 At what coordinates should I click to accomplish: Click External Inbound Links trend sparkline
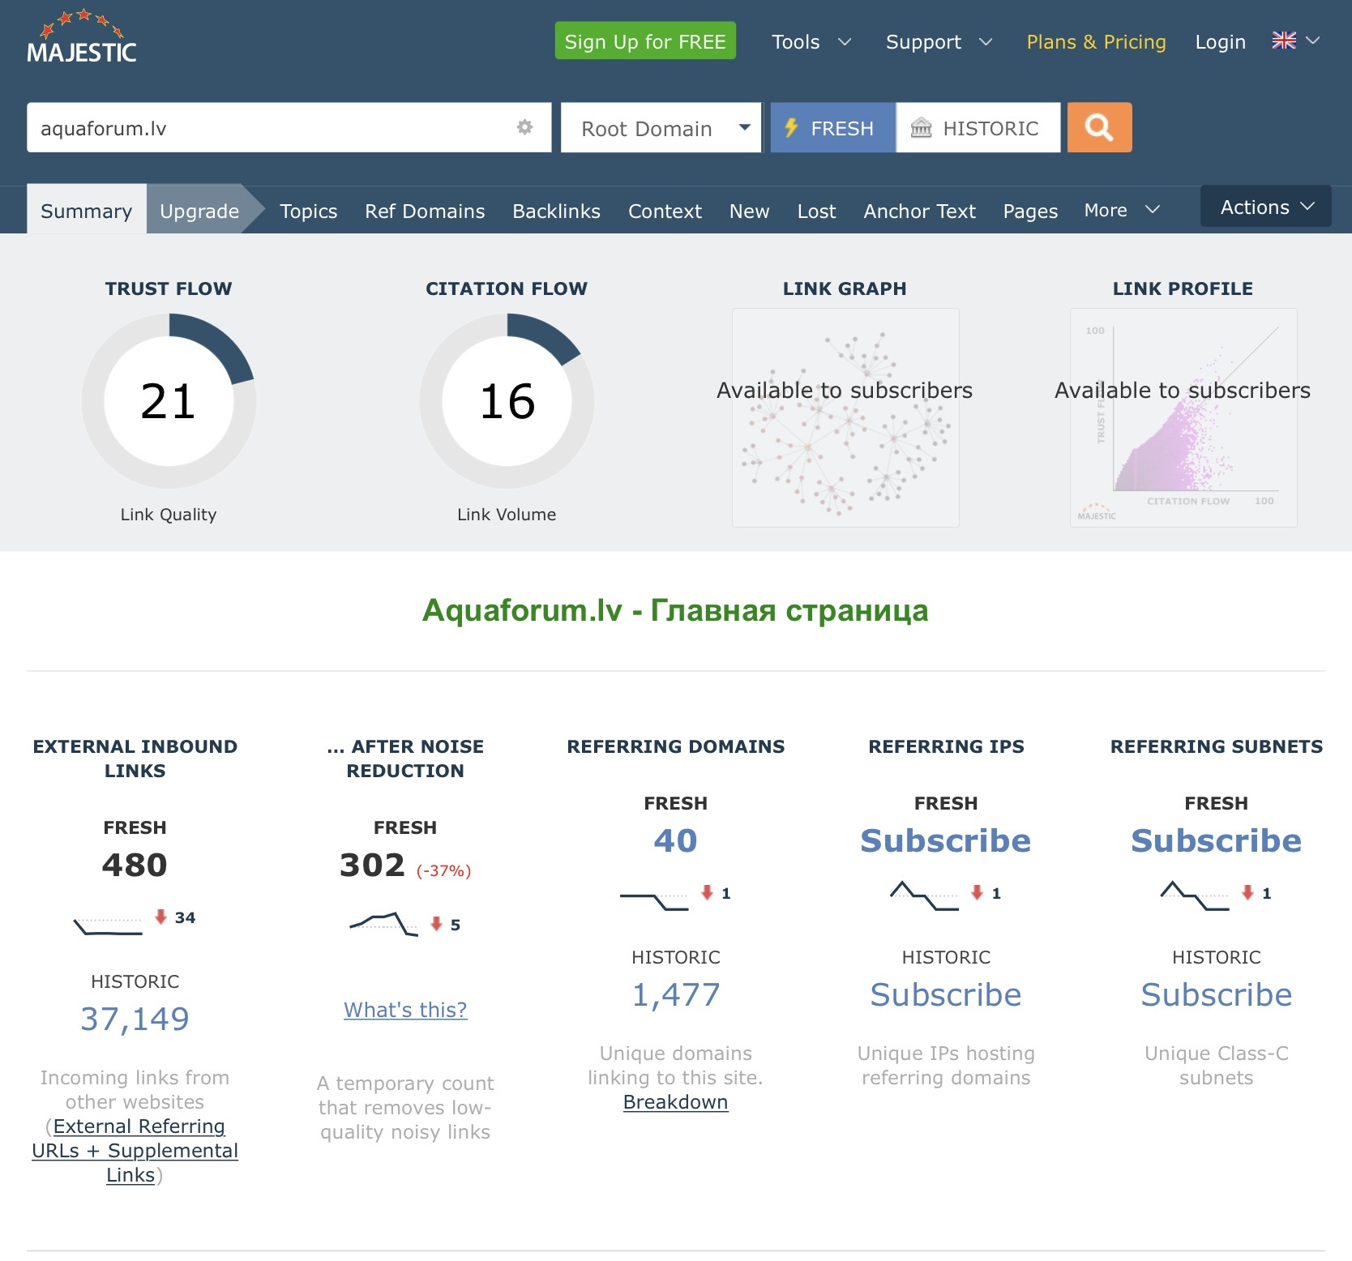click(x=108, y=926)
